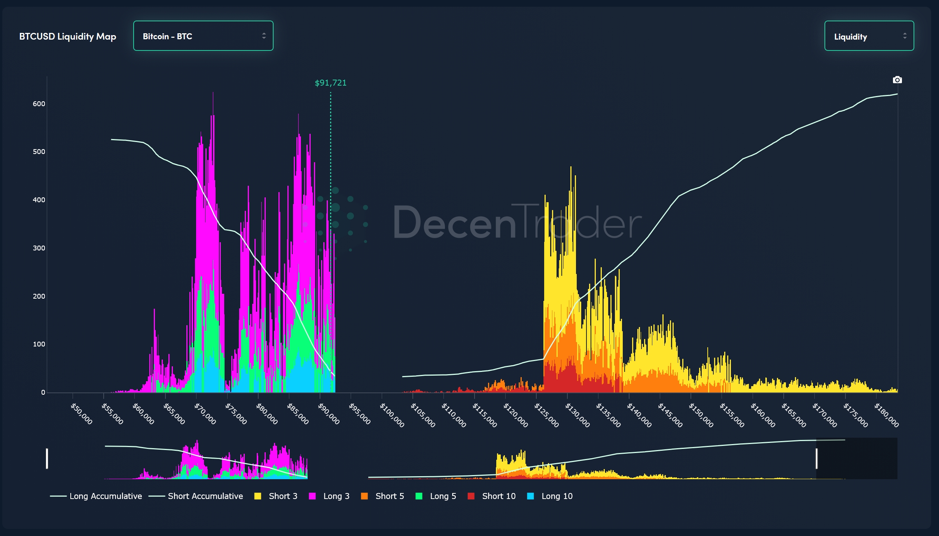The width and height of the screenshot is (939, 536).
Task: Click the camera snapshot icon
Action: click(x=897, y=80)
